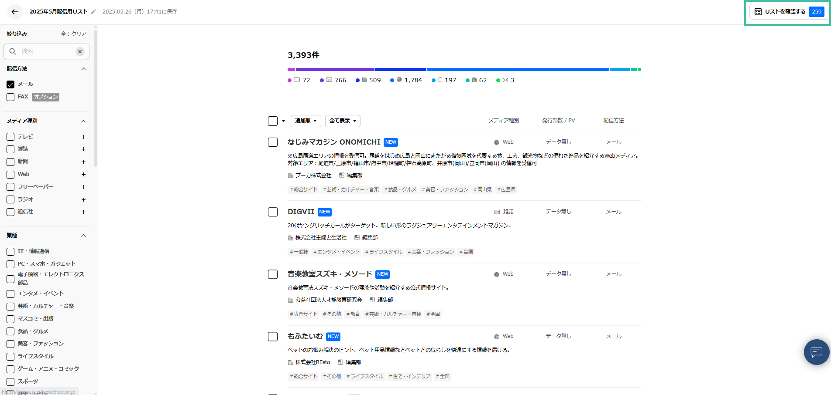Click the Web segment of distribution bar
The width and height of the screenshot is (831, 395).
coord(518,70)
